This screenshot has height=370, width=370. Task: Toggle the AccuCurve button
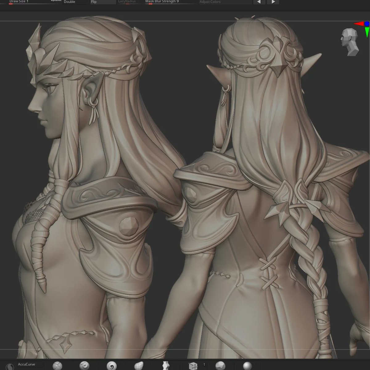[30, 364]
